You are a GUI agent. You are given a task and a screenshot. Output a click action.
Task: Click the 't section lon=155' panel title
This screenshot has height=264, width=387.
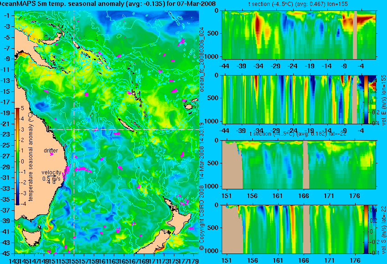pyautogui.click(x=298, y=4)
